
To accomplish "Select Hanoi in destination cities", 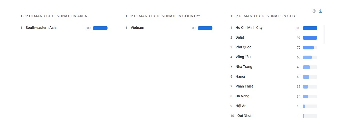I will (x=240, y=77).
